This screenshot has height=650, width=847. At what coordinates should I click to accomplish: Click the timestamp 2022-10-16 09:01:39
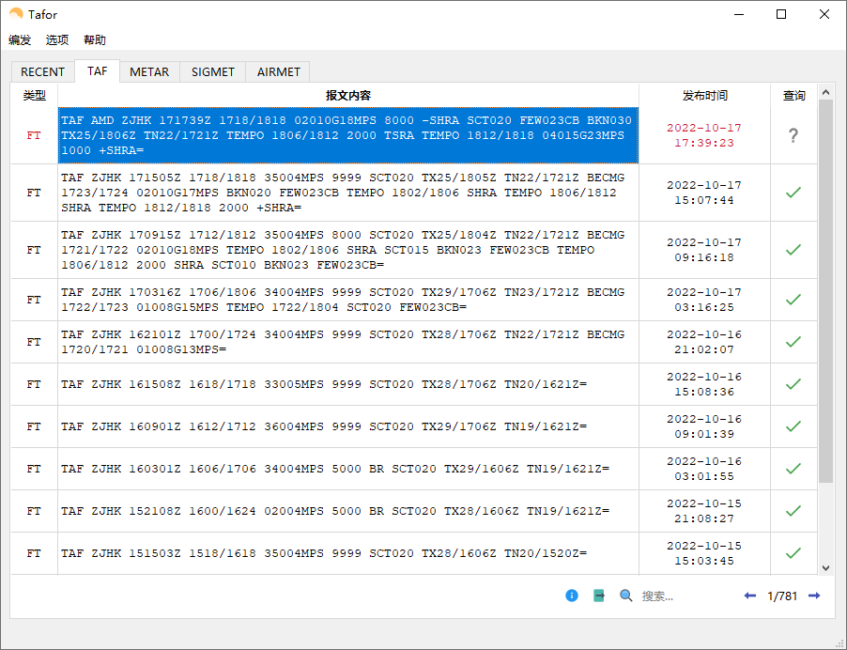[x=704, y=426]
